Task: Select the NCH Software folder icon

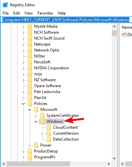Action: click(30, 32)
